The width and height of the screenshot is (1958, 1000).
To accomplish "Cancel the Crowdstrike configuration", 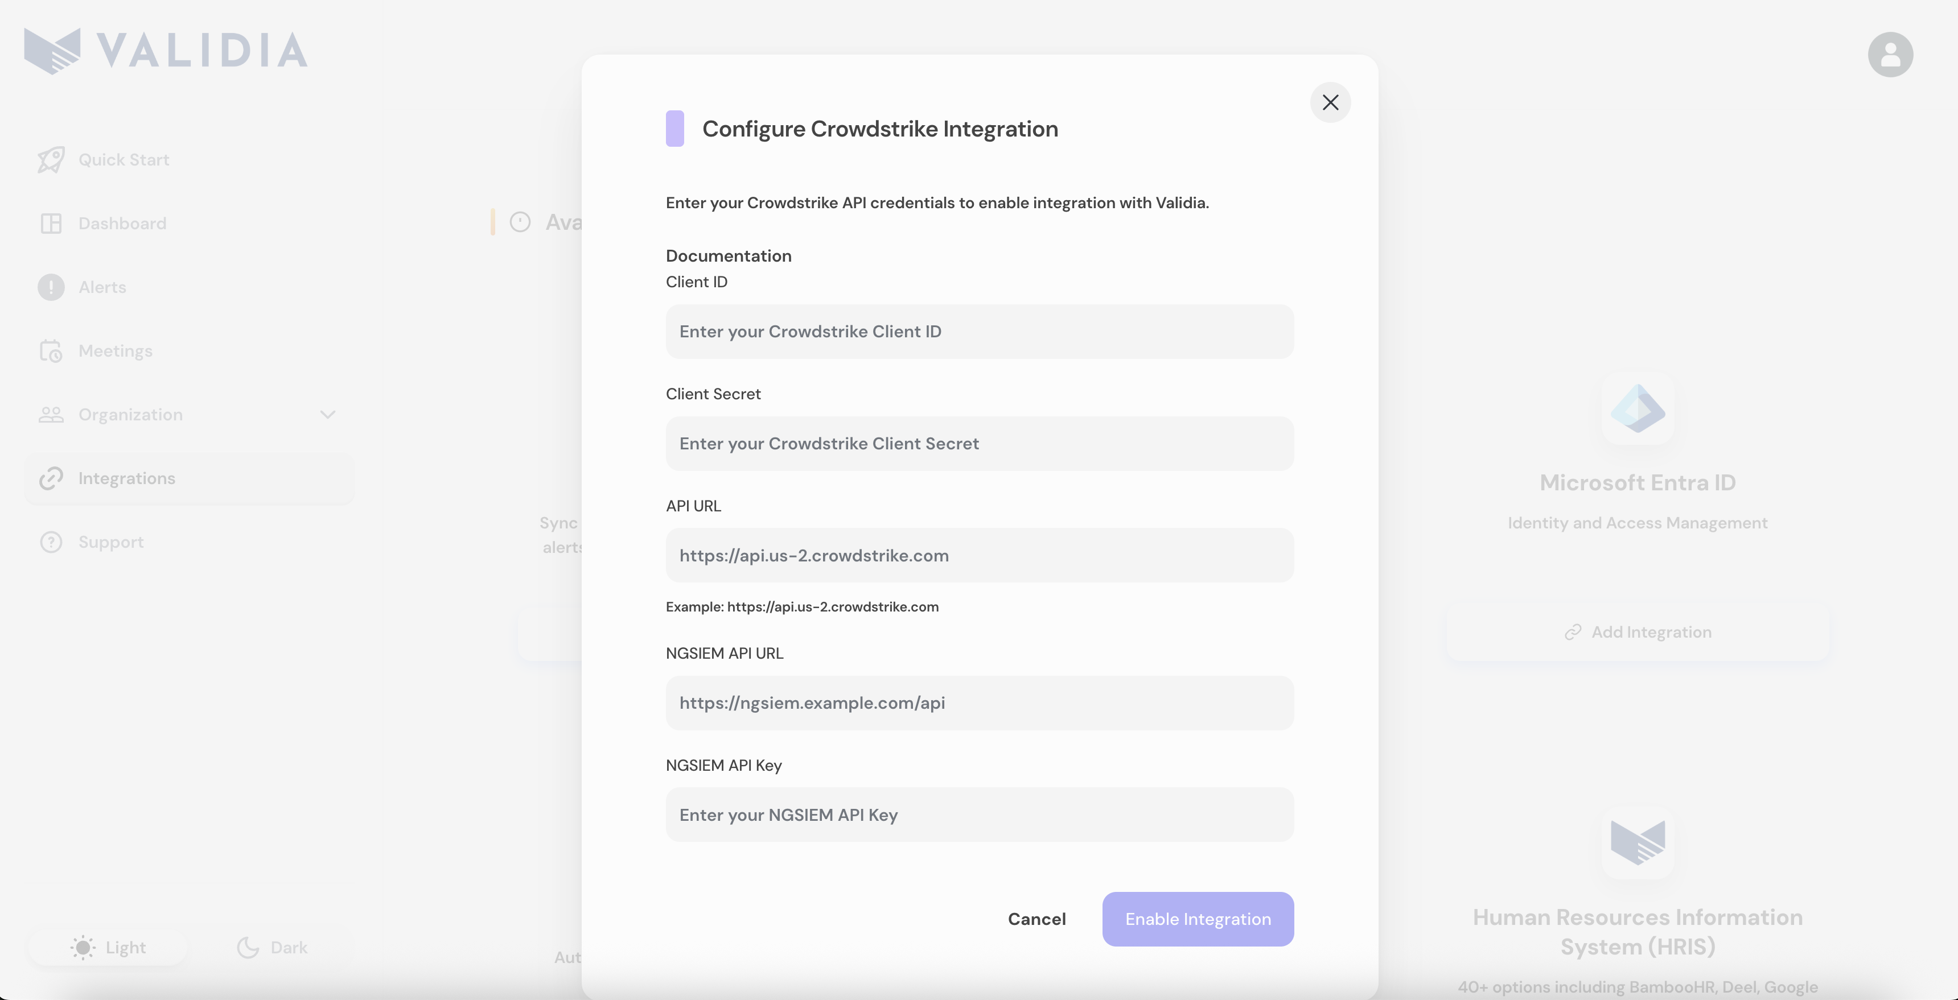I will tap(1036, 919).
